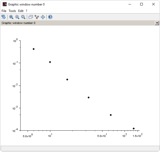Screen dimensions: 160x152
Task: Select the Zoom area magnifier tool
Action: pyautogui.click(x=11, y=17)
